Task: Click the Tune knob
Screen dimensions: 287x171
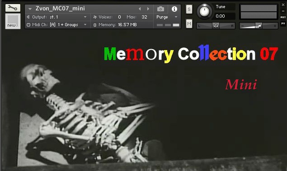Action: tap(204, 11)
